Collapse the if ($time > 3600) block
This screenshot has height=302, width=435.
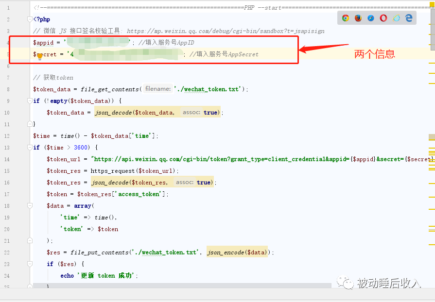(x=30, y=147)
